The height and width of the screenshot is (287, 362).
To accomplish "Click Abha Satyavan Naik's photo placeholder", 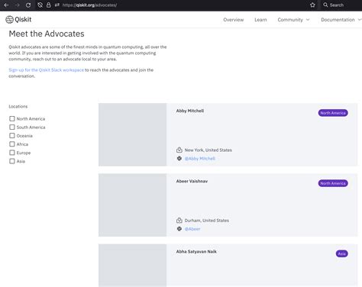I will [133, 266].
